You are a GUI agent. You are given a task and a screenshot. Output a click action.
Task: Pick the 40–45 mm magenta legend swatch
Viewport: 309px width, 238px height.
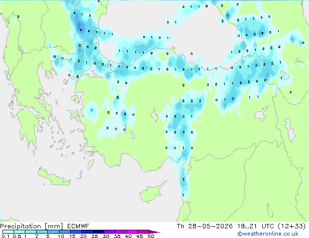[x=132, y=232]
